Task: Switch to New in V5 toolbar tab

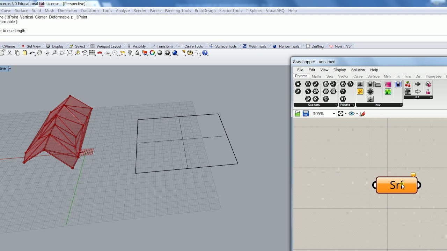Action: coord(340,46)
